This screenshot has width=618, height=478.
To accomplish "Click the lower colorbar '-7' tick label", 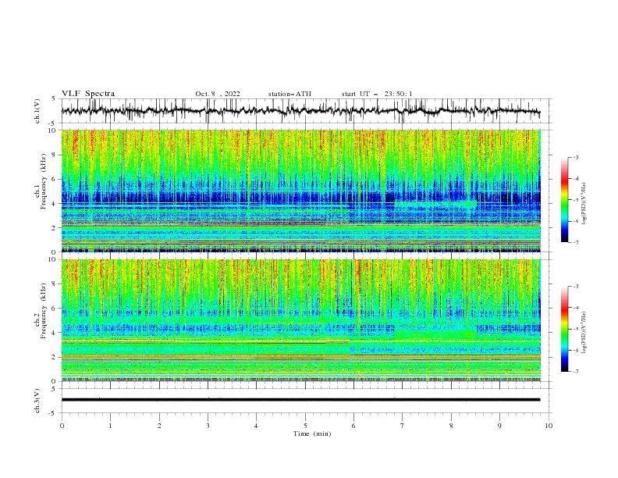I will (576, 371).
